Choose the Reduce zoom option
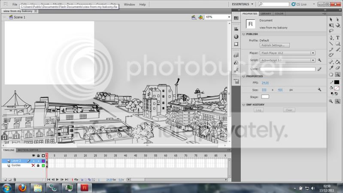 (x=337, y=101)
